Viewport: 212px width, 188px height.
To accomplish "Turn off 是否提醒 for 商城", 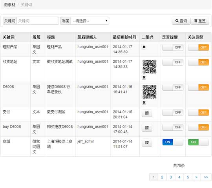I will [173, 142].
